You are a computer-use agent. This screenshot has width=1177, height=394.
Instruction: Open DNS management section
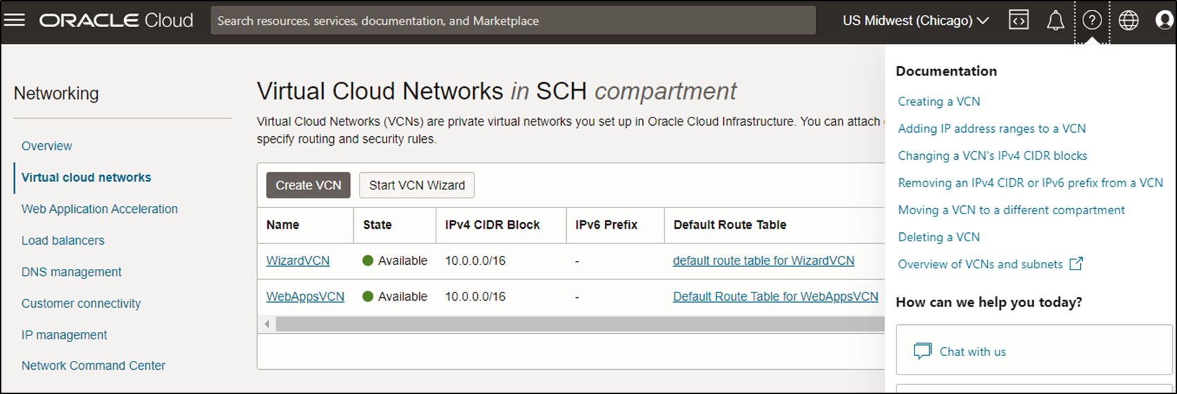click(71, 272)
